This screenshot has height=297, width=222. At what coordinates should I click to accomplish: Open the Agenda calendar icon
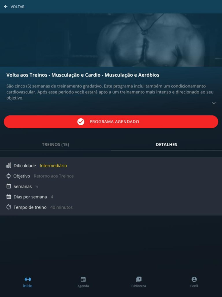click(83, 280)
